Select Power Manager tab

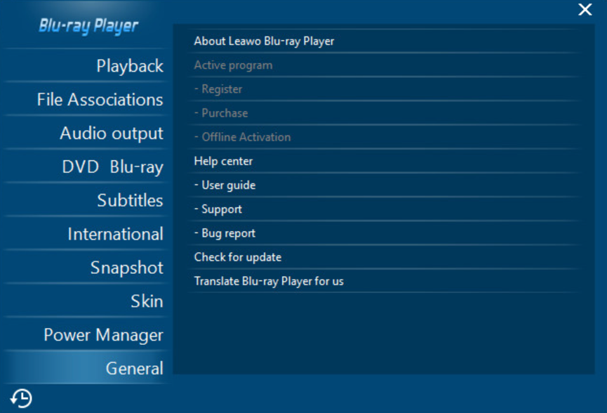[x=86, y=335]
